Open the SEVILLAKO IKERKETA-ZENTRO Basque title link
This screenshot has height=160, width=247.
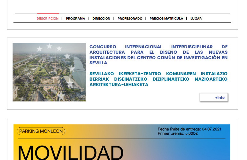pos(158,79)
